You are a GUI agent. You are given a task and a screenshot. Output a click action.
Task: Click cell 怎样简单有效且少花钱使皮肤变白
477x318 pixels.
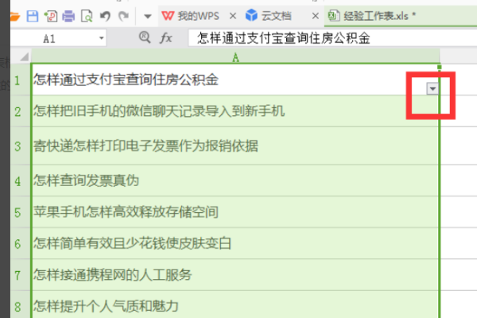[235, 243]
